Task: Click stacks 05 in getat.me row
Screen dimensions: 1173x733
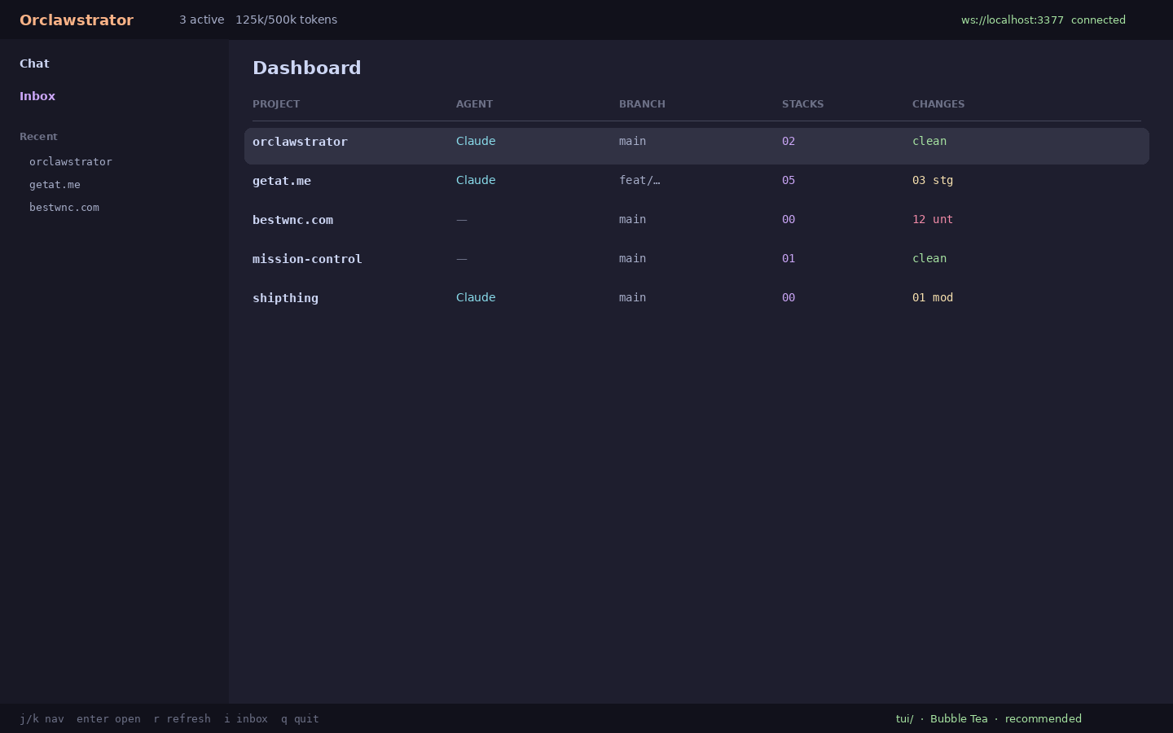Action: tap(789, 180)
